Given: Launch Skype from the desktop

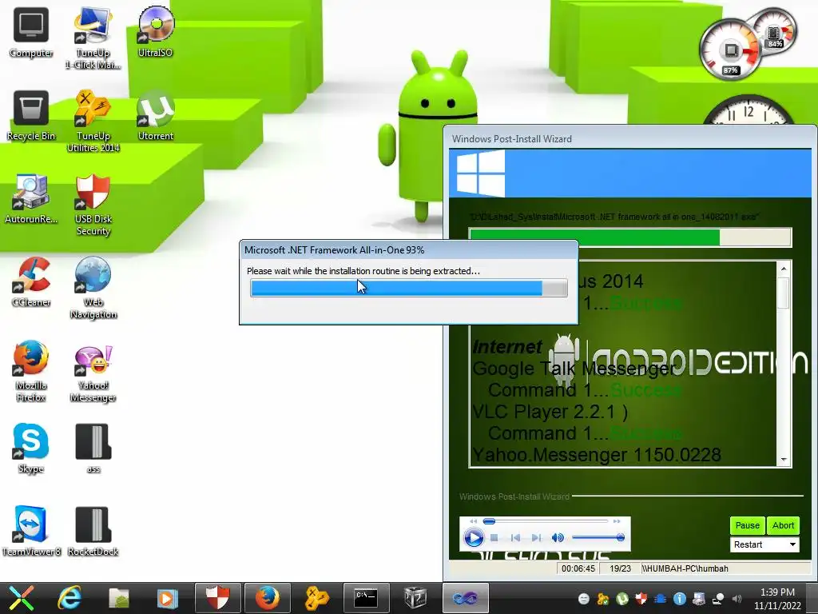Looking at the screenshot, I should pyautogui.click(x=31, y=448).
